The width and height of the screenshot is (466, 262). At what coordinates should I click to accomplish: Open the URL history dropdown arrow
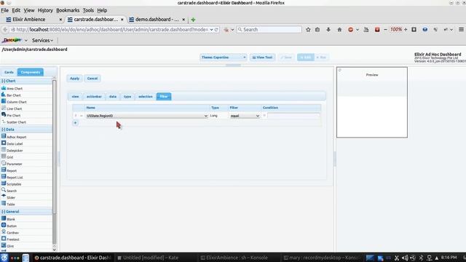coord(211,29)
